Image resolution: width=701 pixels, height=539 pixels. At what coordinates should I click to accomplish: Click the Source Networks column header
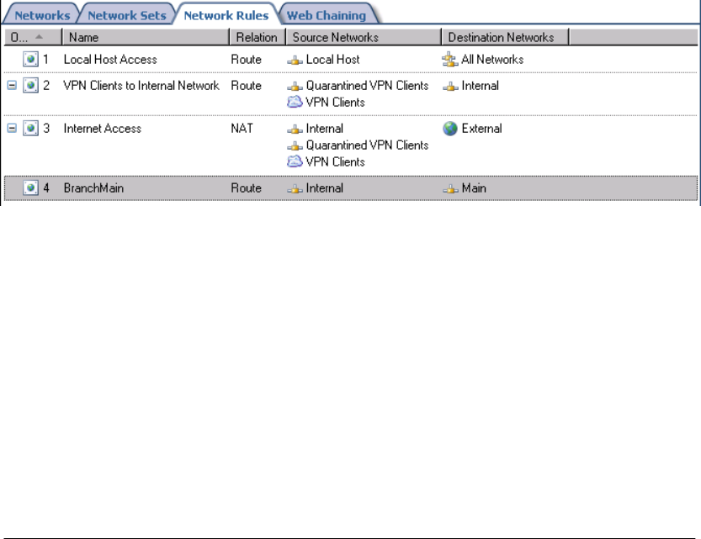click(x=362, y=37)
